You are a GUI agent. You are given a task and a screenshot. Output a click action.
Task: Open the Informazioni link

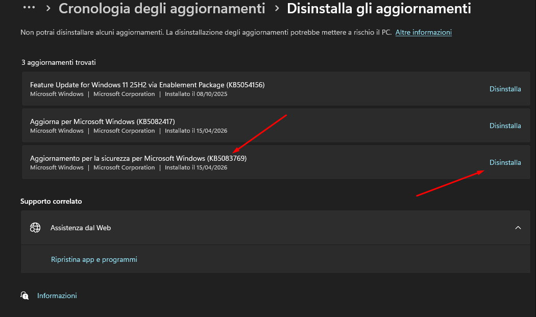coord(57,296)
